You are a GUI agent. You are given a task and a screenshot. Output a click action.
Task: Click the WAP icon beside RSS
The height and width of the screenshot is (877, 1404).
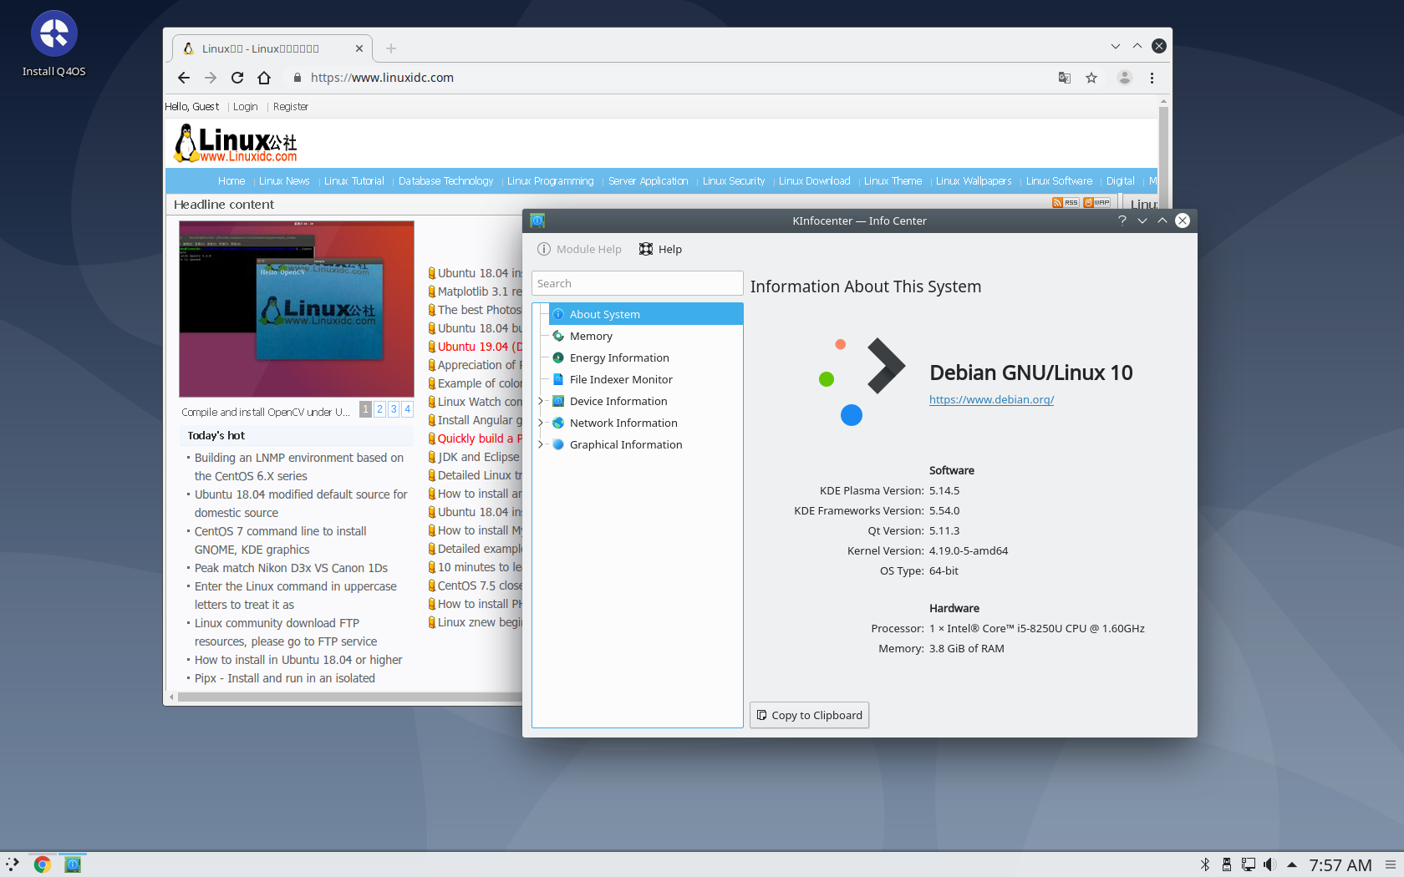[1097, 203]
